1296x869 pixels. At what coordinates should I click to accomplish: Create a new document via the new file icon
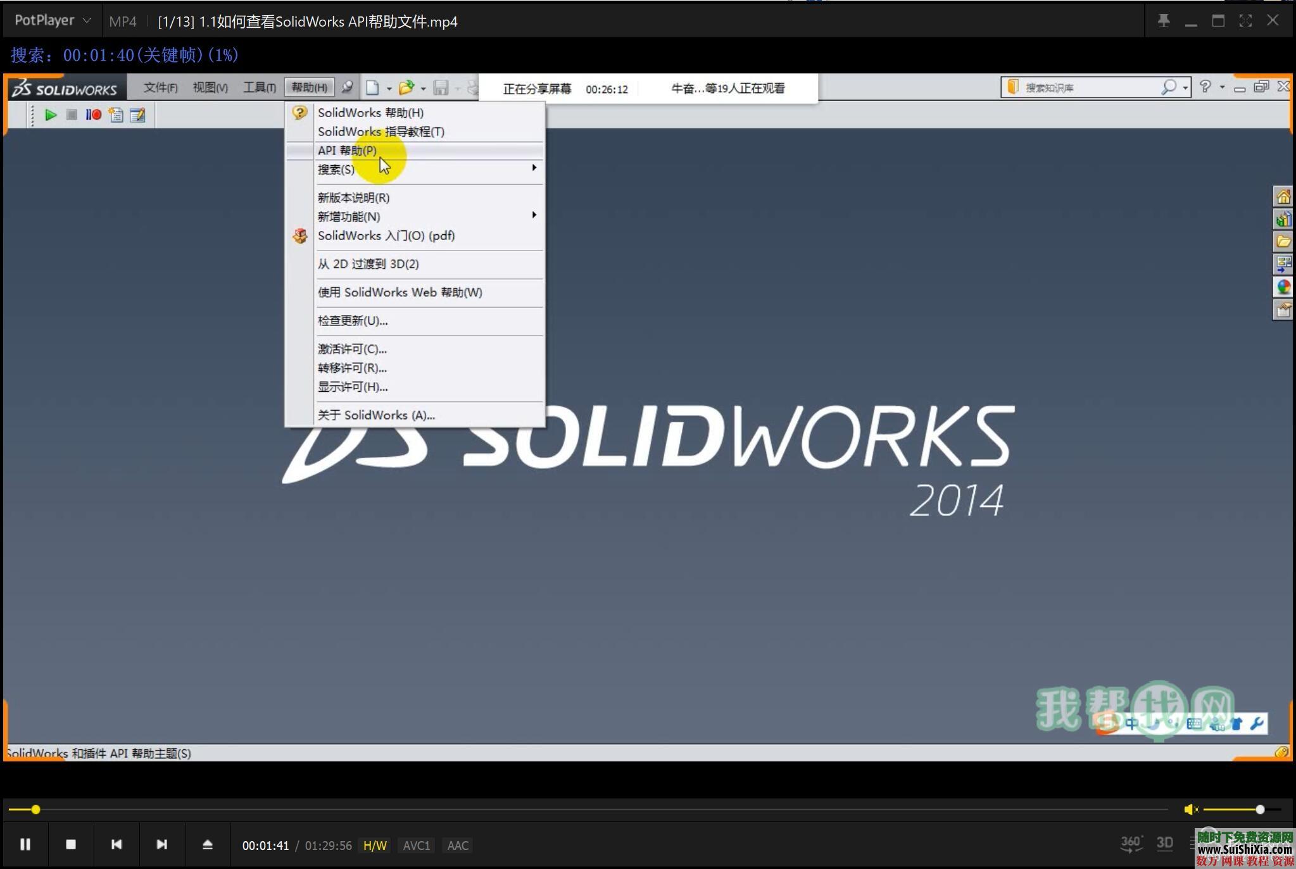(374, 87)
